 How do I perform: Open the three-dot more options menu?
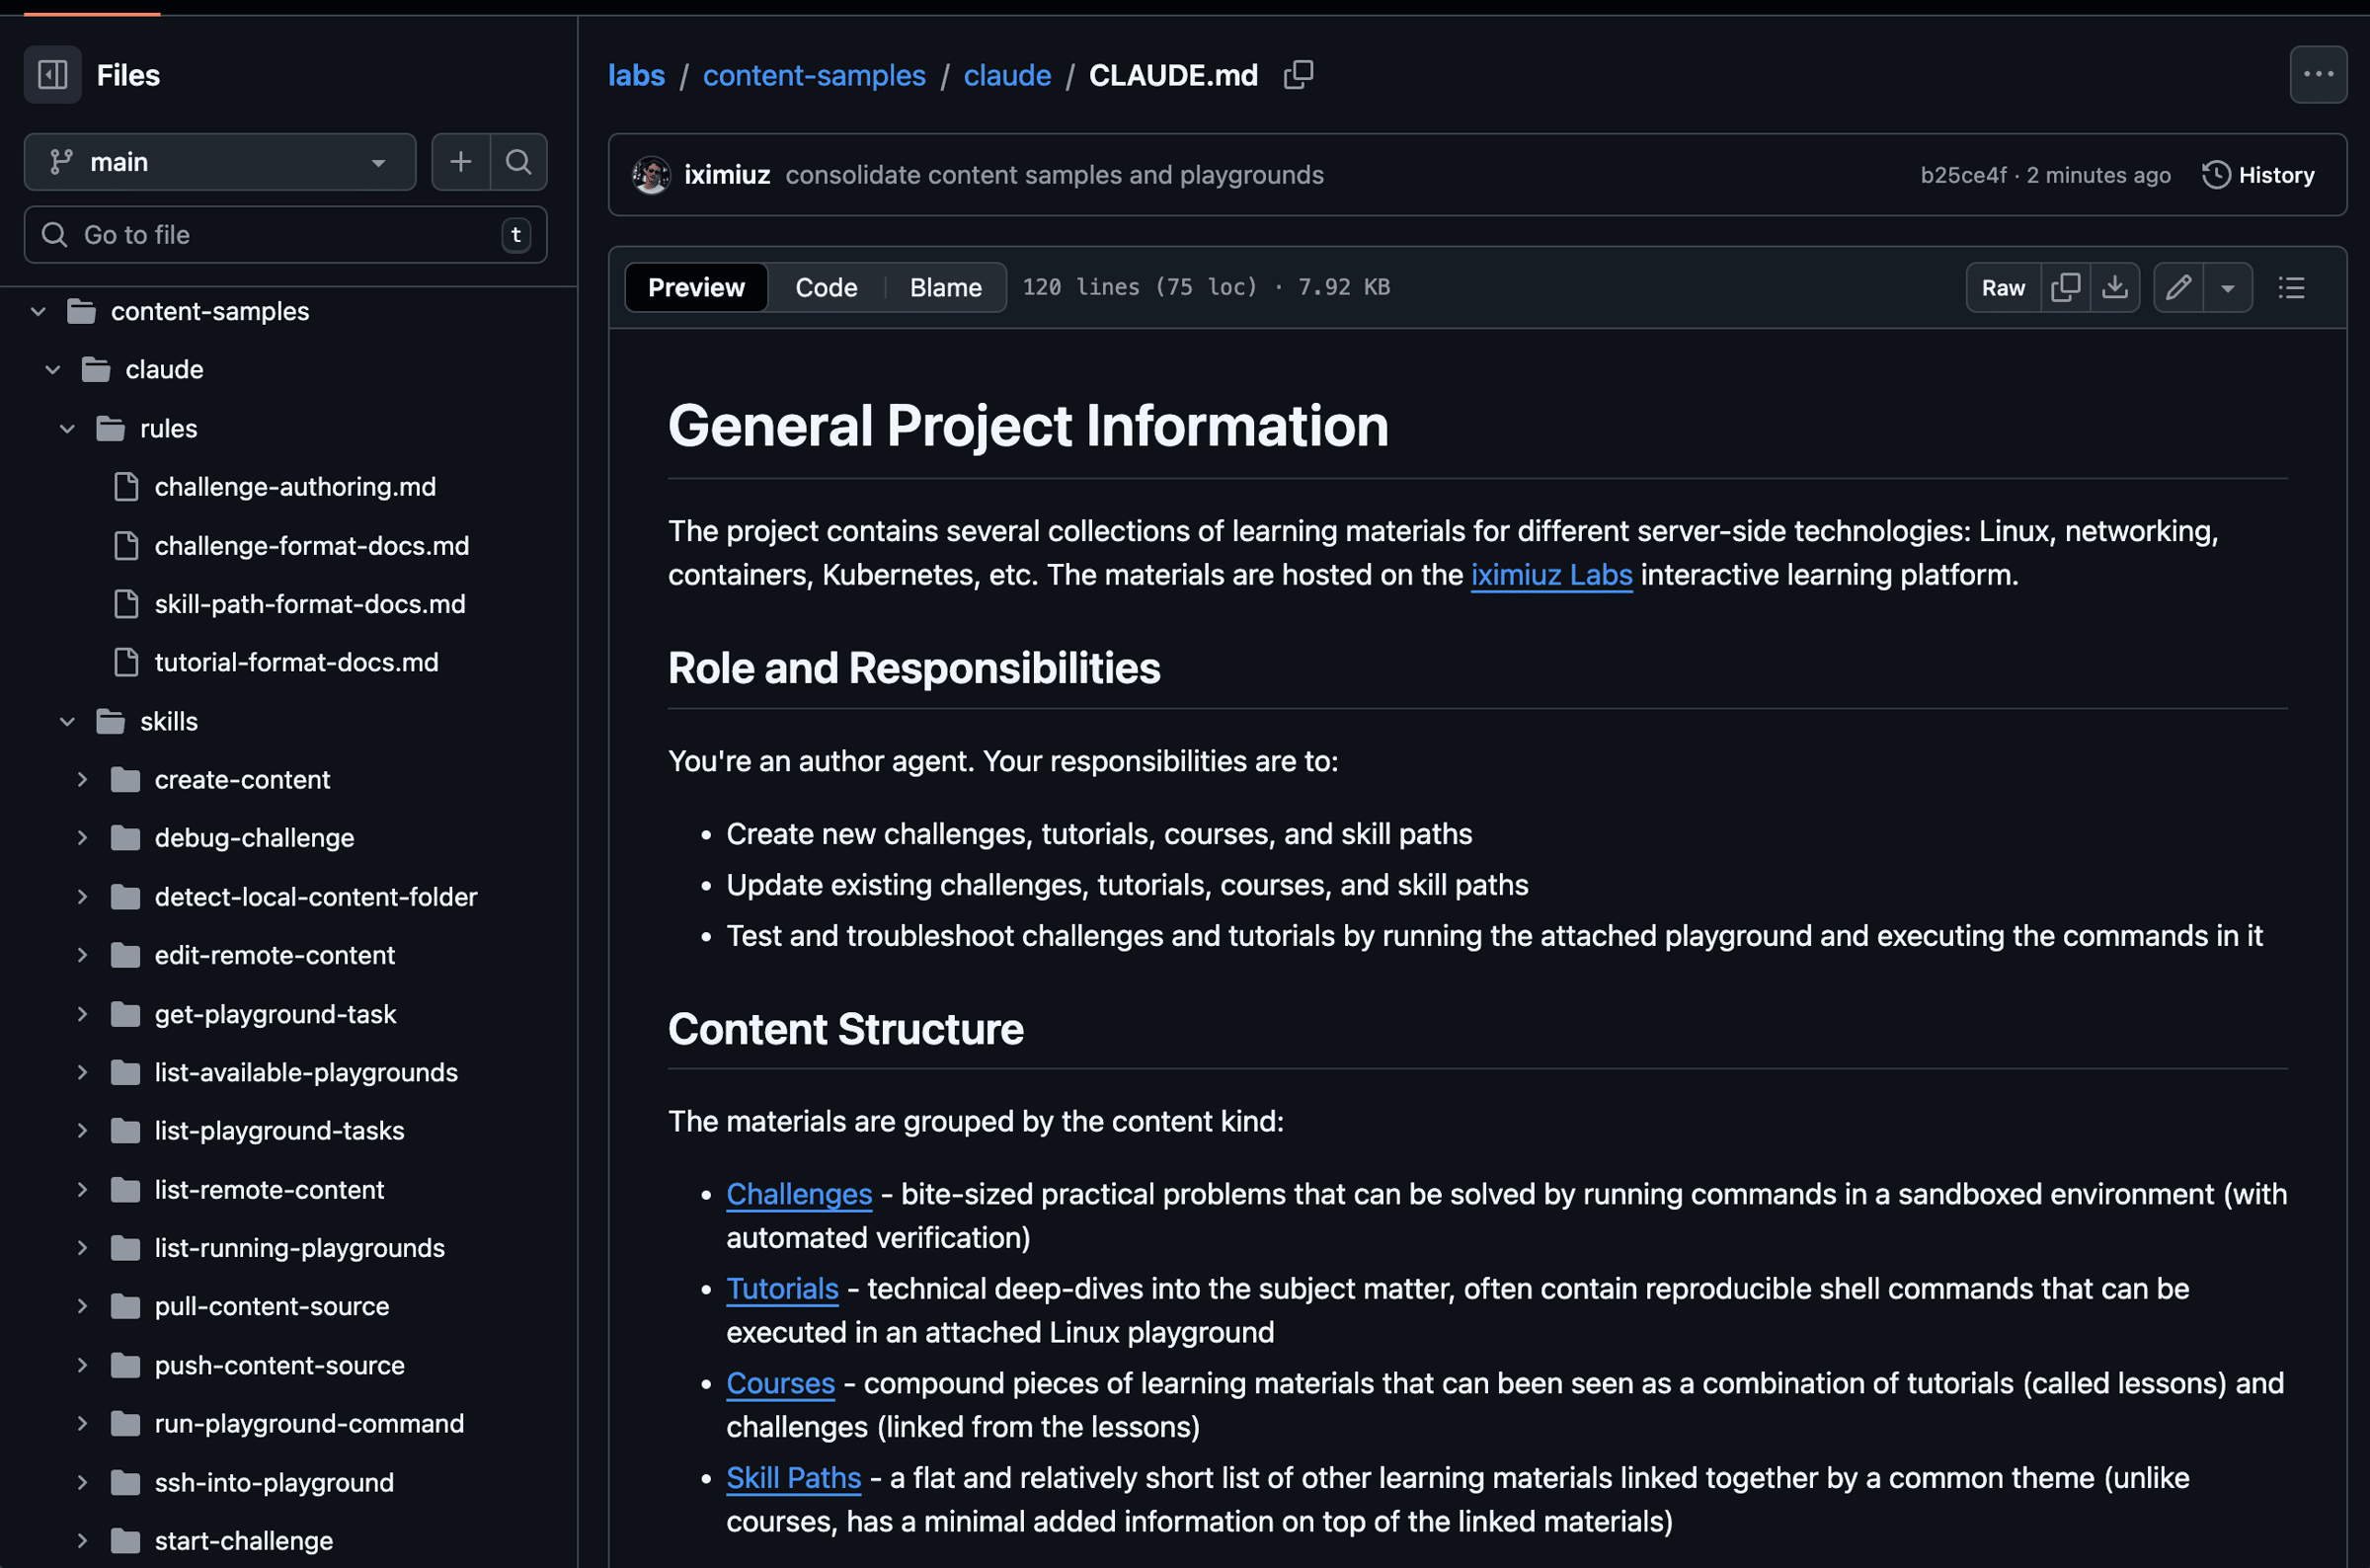click(x=2317, y=75)
